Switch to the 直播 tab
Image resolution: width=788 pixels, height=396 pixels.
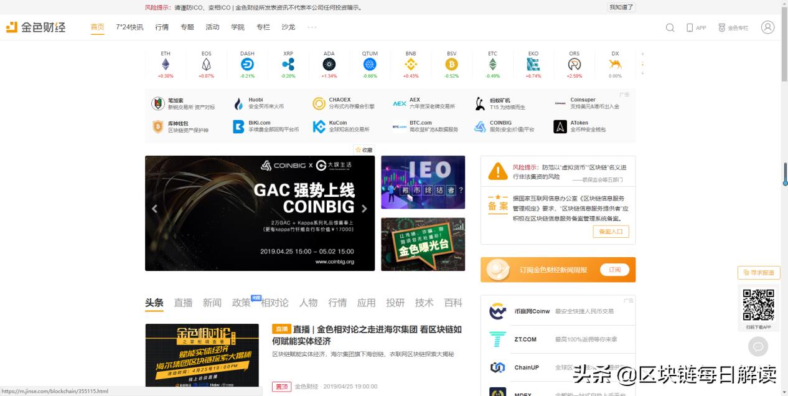[x=183, y=303]
